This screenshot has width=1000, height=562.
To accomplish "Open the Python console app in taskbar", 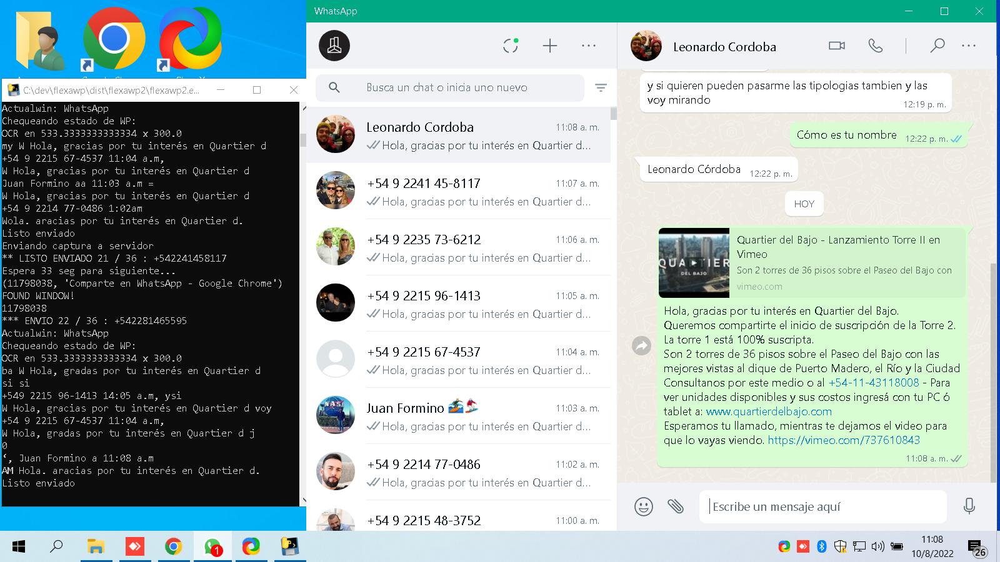I will point(289,547).
